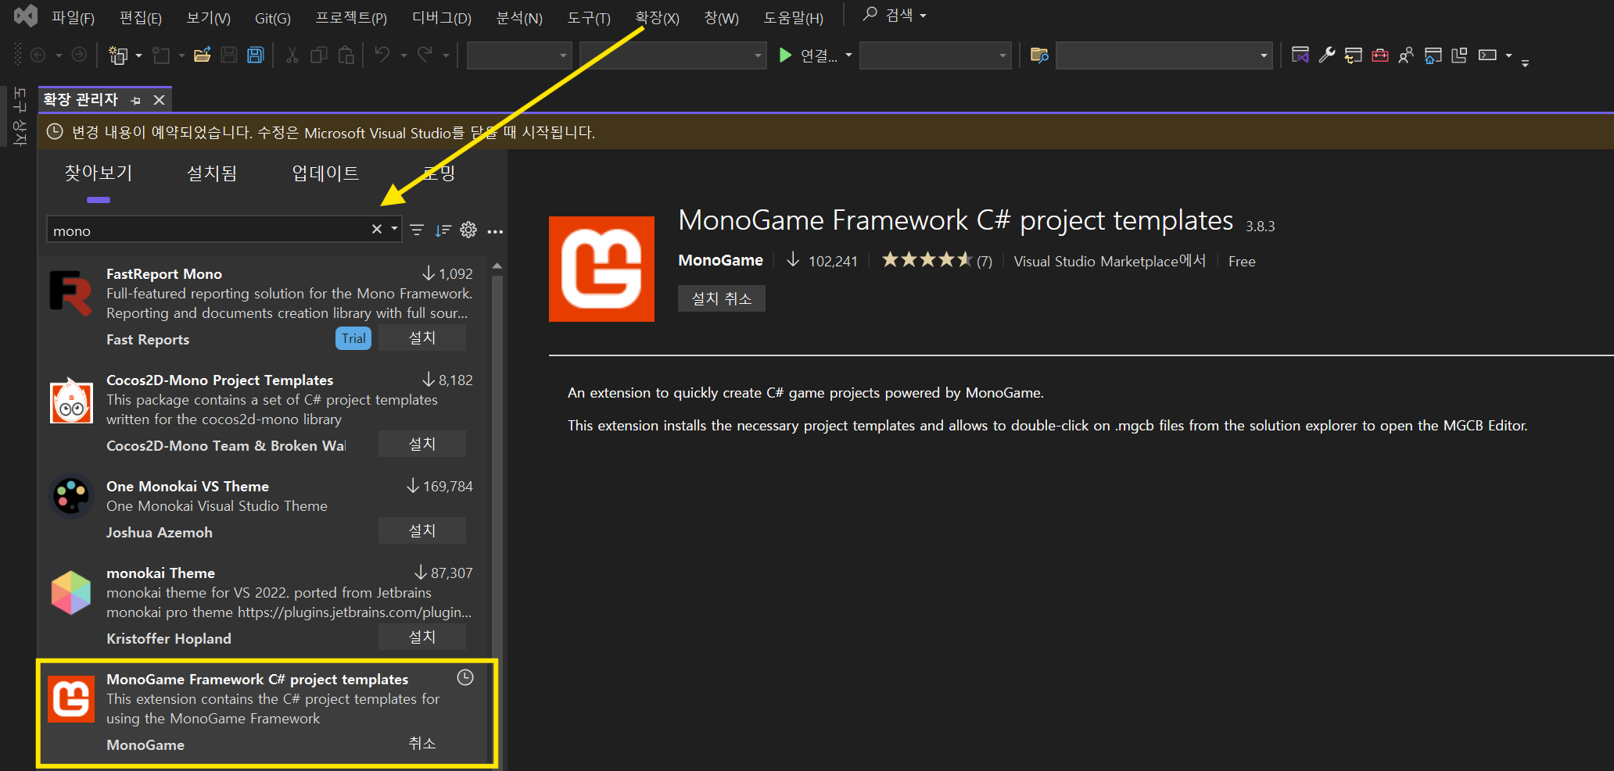The image size is (1614, 771).
Task: Click the filter icon beside extension search
Action: tap(417, 230)
